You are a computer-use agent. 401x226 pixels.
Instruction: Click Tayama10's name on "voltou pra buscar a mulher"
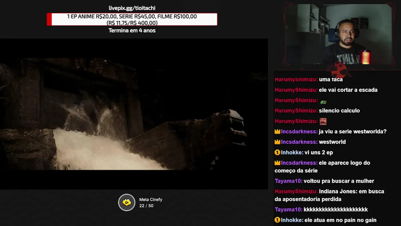point(289,181)
